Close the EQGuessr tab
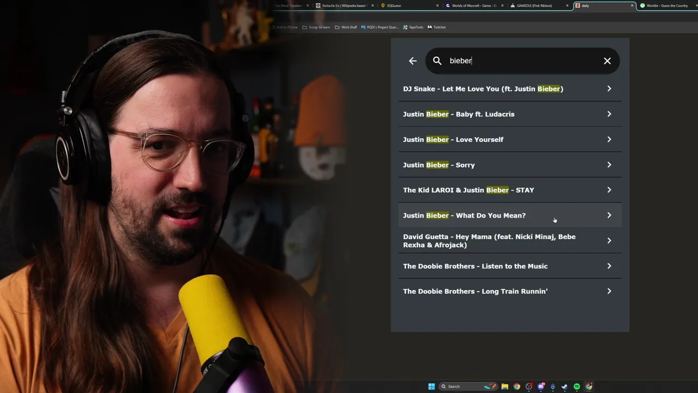698x393 pixels. pyautogui.click(x=437, y=5)
